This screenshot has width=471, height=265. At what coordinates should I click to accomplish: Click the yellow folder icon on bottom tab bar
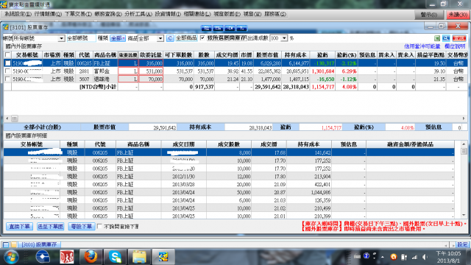coord(13,244)
